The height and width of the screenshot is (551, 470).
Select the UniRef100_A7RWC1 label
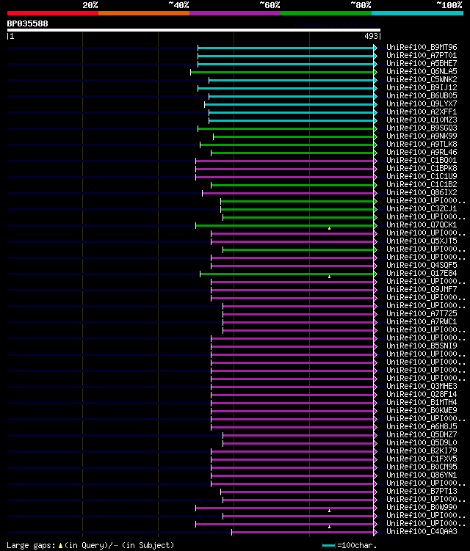[422, 322]
